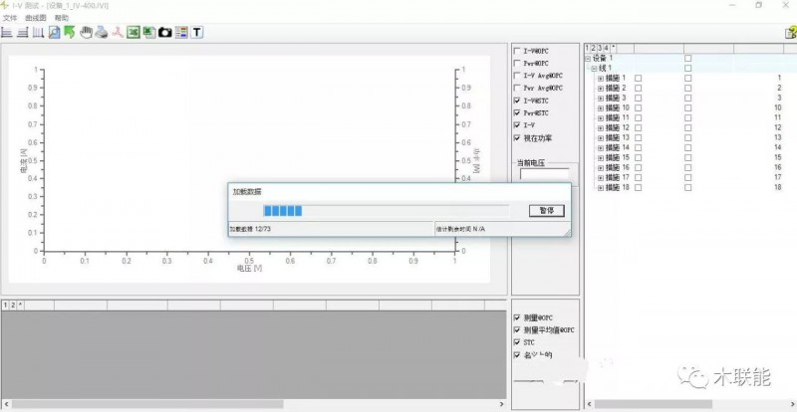Image resolution: width=797 pixels, height=412 pixels.
Task: Tick first checkbox beside 描迹 10
Action: pos(639,107)
